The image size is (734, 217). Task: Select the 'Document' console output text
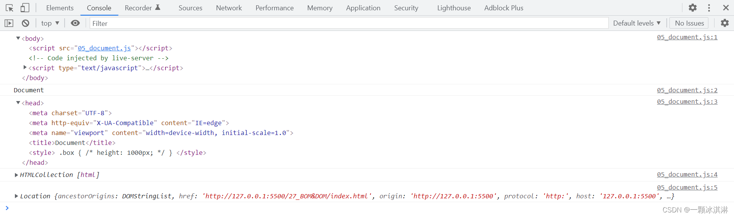point(29,90)
